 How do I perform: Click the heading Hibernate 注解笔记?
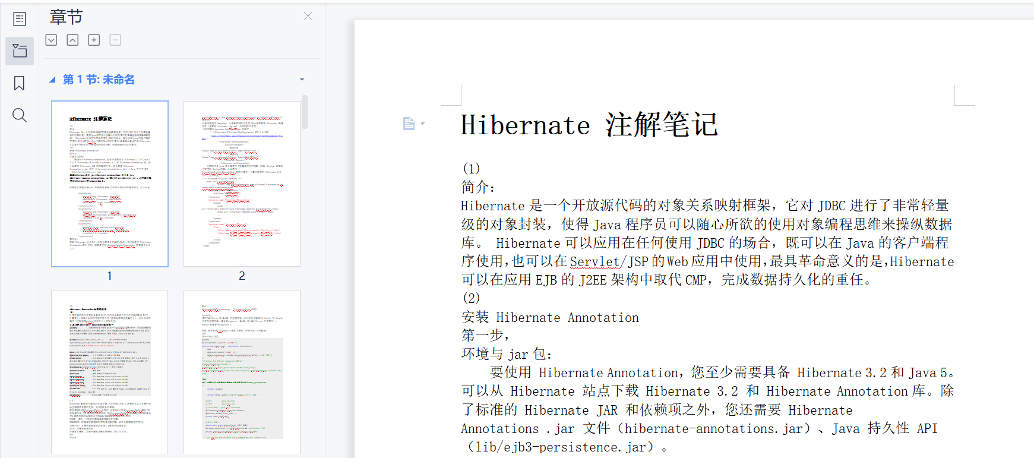click(590, 125)
